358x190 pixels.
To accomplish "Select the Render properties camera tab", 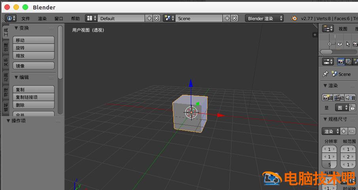I will tap(341, 62).
